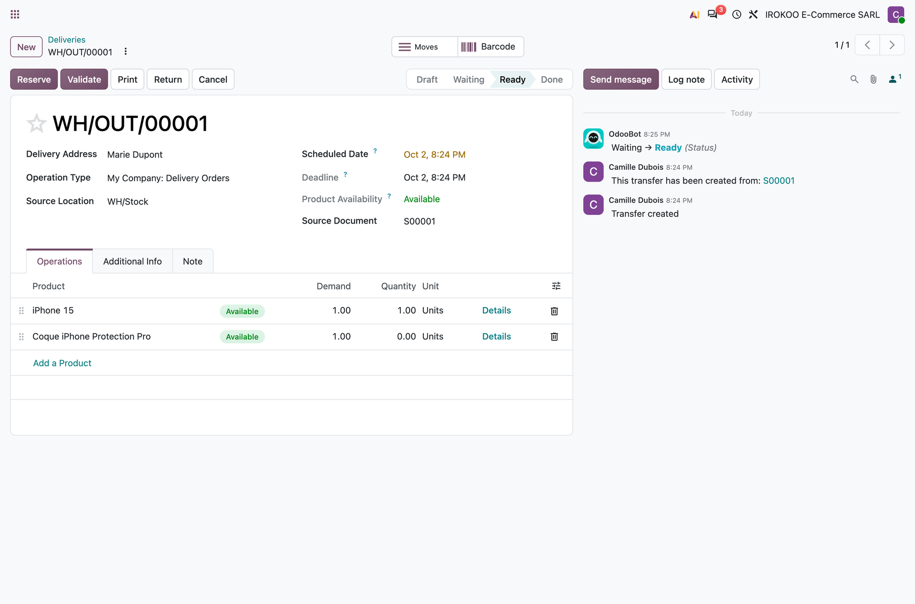Go to next record arrow
Viewport: 915px width, 604px height.
[892, 45]
